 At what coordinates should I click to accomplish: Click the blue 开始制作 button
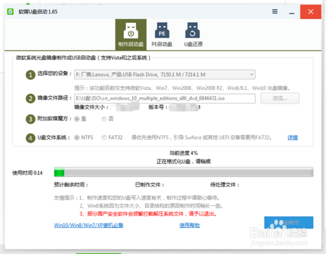click(x=289, y=223)
